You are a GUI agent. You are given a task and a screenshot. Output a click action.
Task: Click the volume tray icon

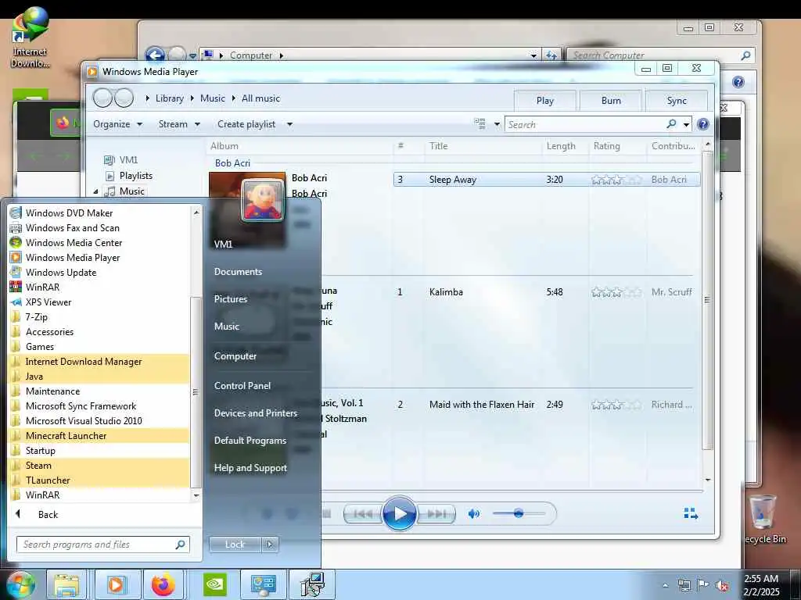pos(722,585)
